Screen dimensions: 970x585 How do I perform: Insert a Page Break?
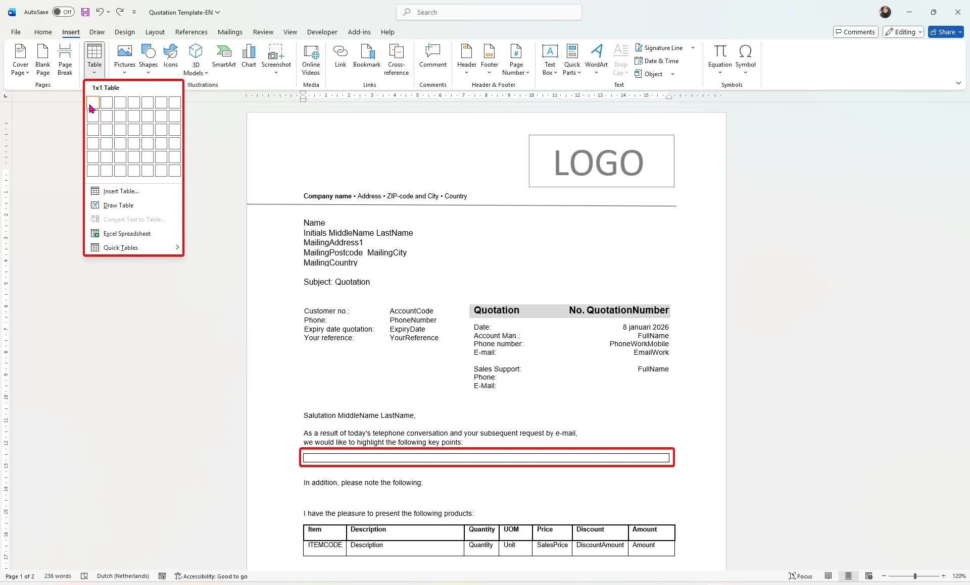click(x=65, y=59)
